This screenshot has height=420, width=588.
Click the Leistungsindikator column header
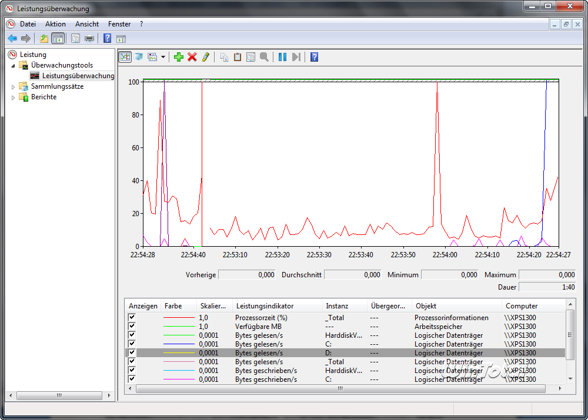click(265, 306)
